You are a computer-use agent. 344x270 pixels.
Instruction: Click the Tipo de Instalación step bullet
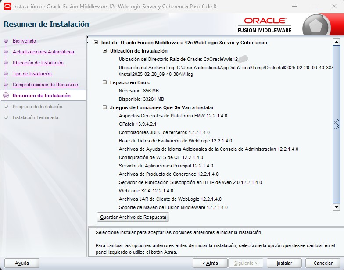pos(6,74)
